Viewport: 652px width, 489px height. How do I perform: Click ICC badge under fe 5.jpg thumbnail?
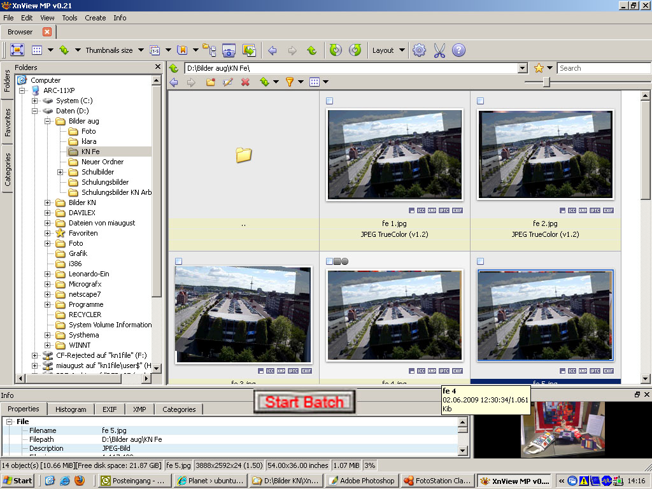572,371
